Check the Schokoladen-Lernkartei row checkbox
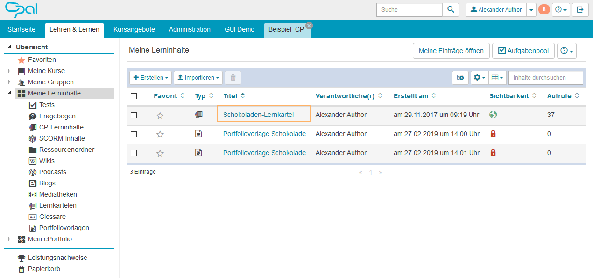This screenshot has width=593, height=279. 134,115
